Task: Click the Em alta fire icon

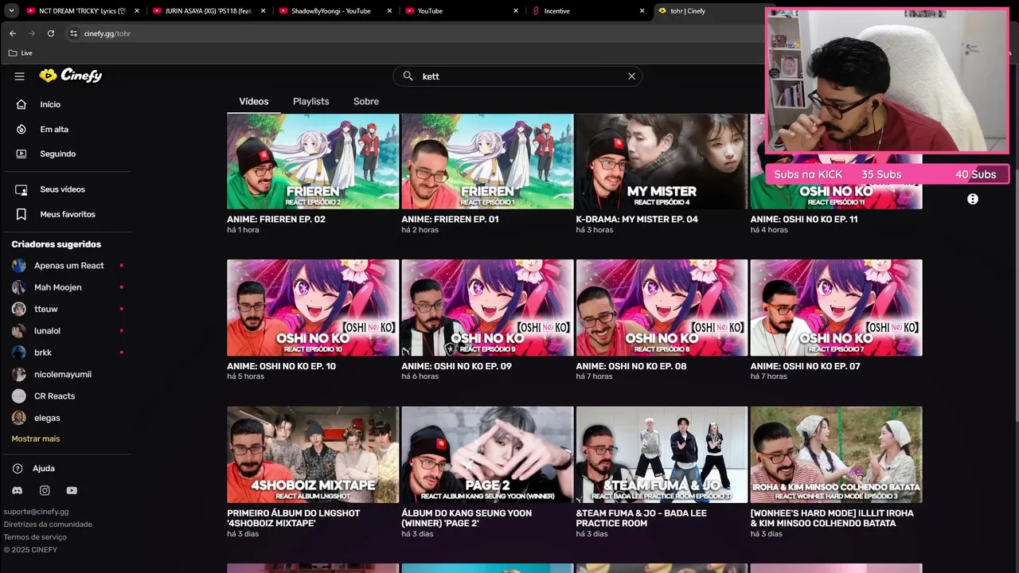Action: [21, 129]
